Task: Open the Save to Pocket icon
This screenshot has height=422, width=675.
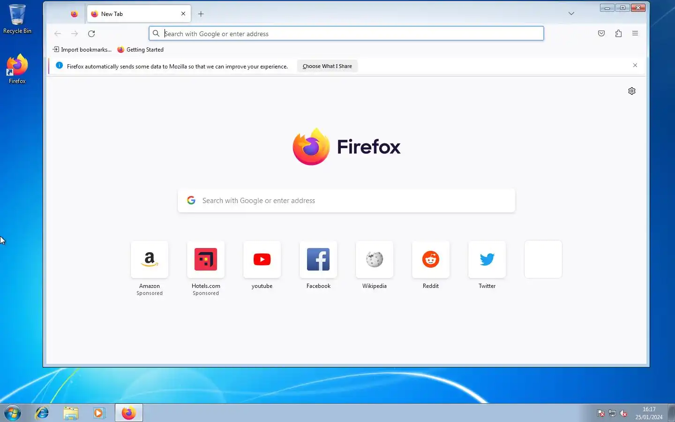Action: tap(601, 33)
